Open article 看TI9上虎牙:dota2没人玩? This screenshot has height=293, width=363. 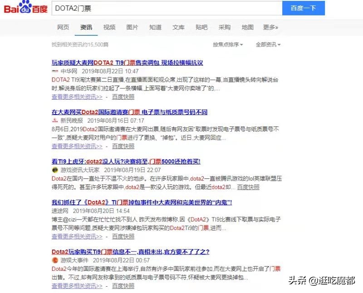point(126,161)
